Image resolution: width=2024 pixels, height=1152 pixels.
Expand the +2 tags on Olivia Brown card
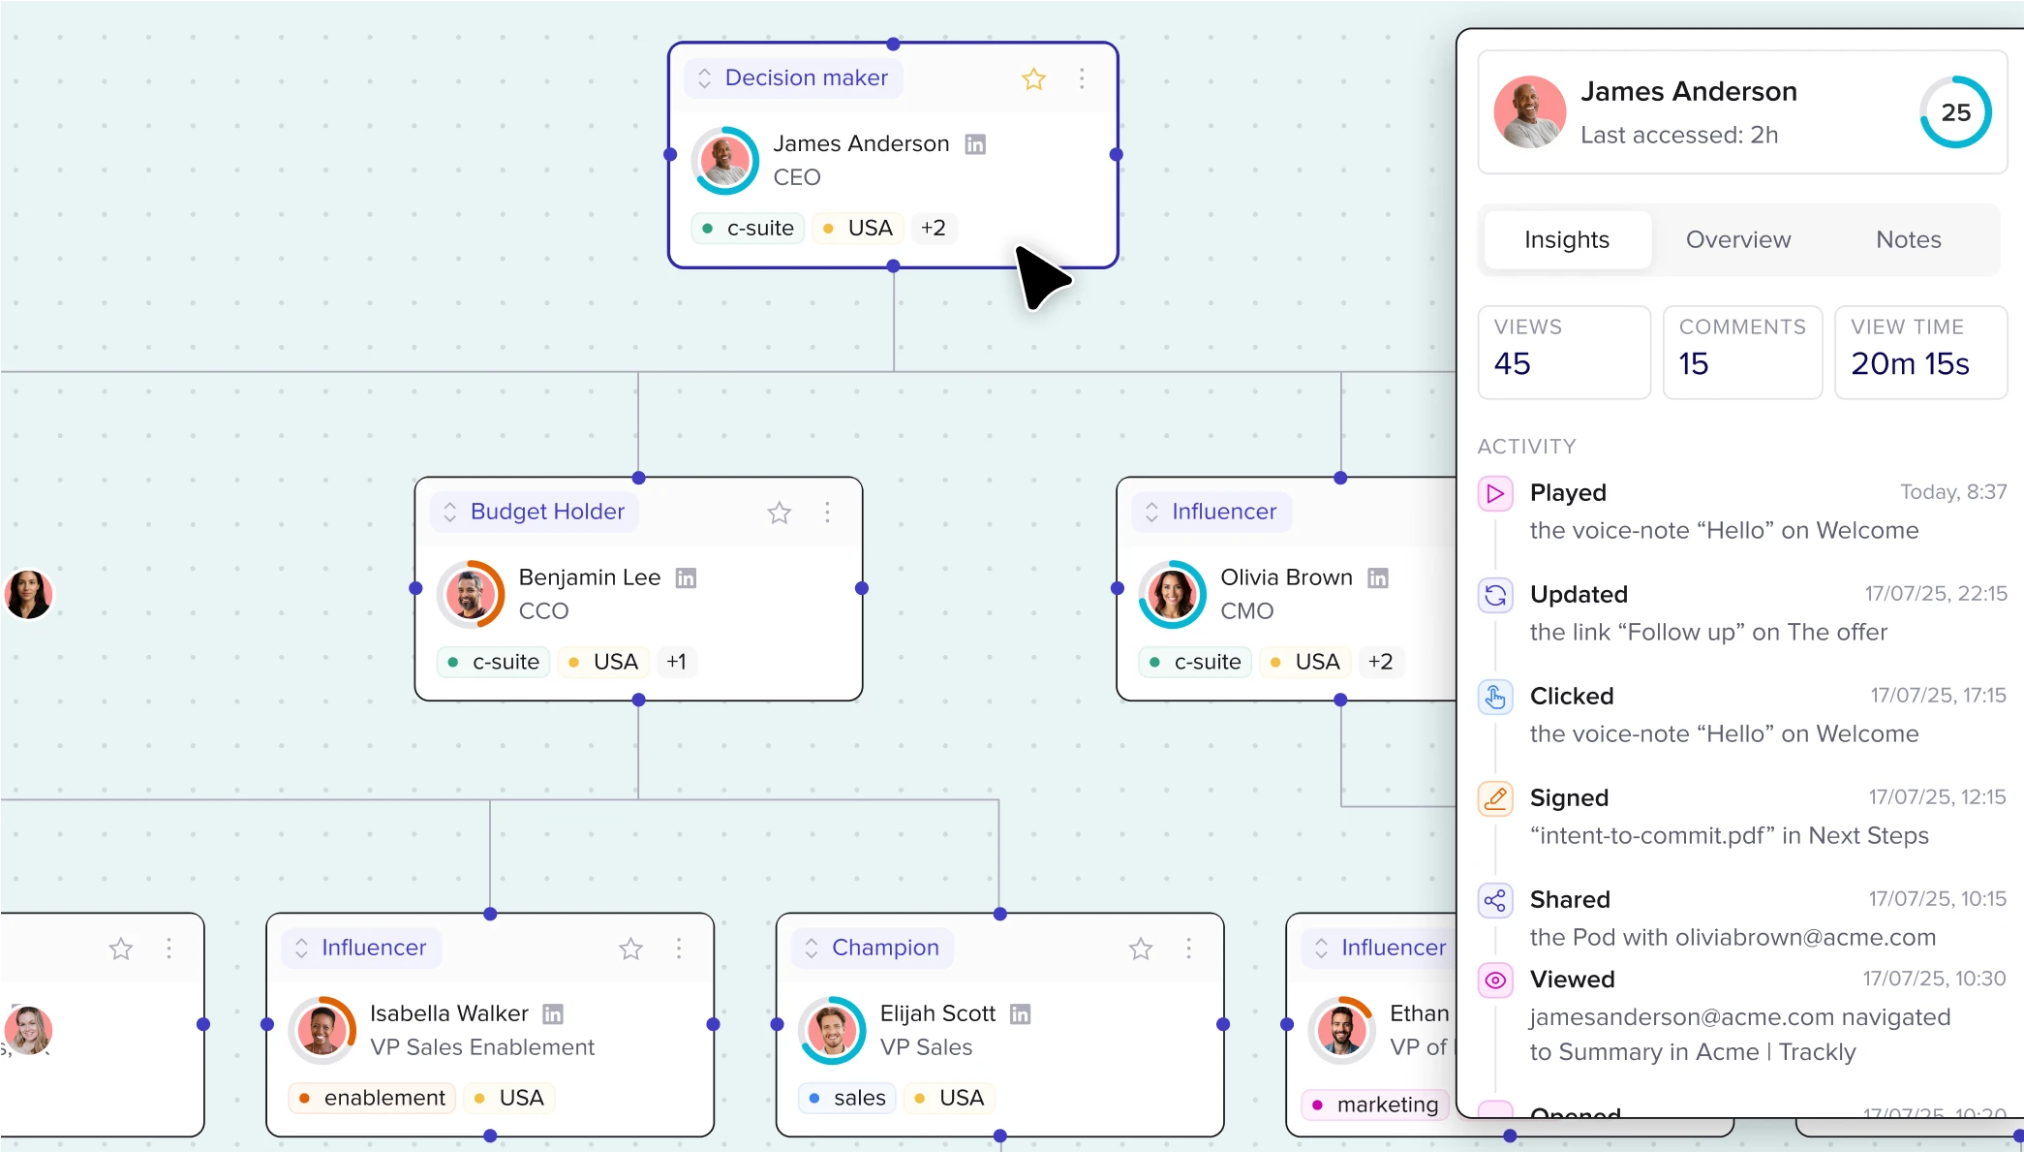pyautogui.click(x=1380, y=662)
